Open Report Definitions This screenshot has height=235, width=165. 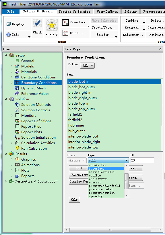tap(36, 121)
